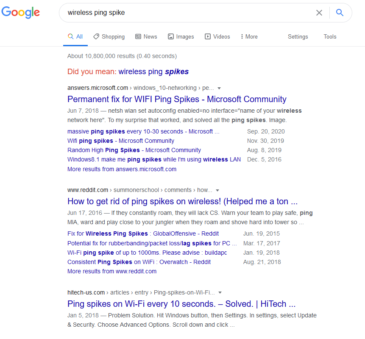
Task: Open the Tools menu
Action: [330, 36]
